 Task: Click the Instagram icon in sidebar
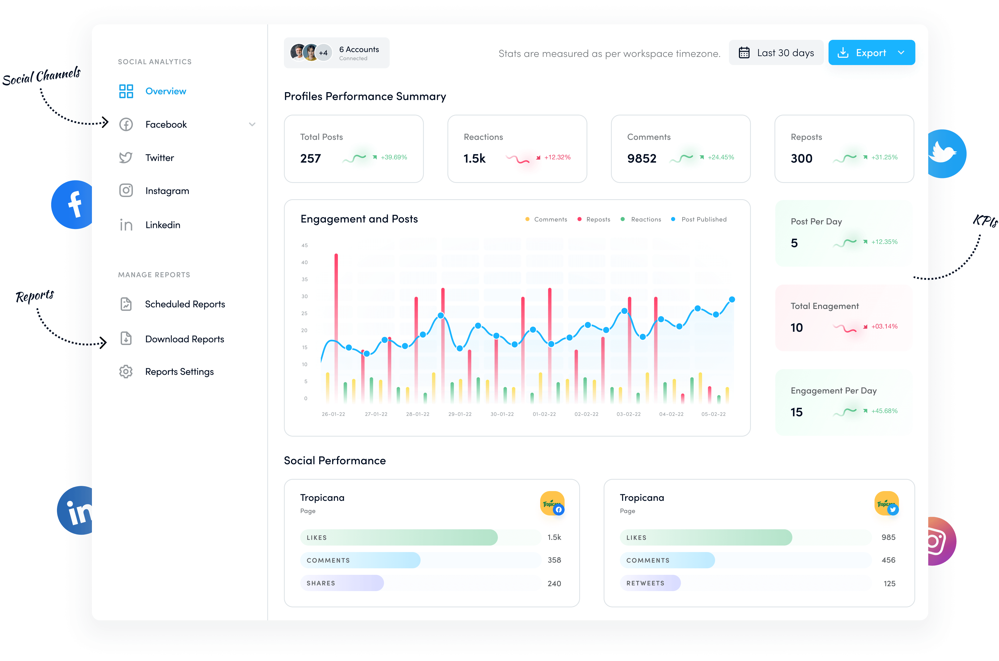(126, 190)
